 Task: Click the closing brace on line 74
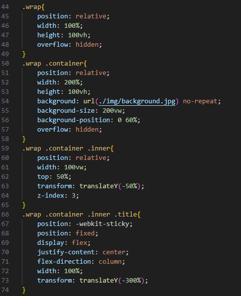24,291
